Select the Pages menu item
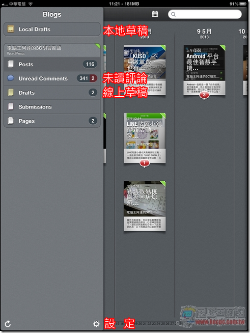Viewport: 250px width, 333px height. click(x=52, y=121)
